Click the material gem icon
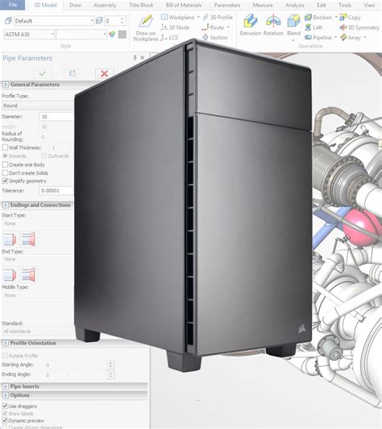The height and width of the screenshot is (429, 382). click(112, 35)
